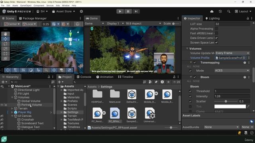255x143 pixels.
Task: Open the Display 1 dropdown in Game view
Action: pos(115,23)
